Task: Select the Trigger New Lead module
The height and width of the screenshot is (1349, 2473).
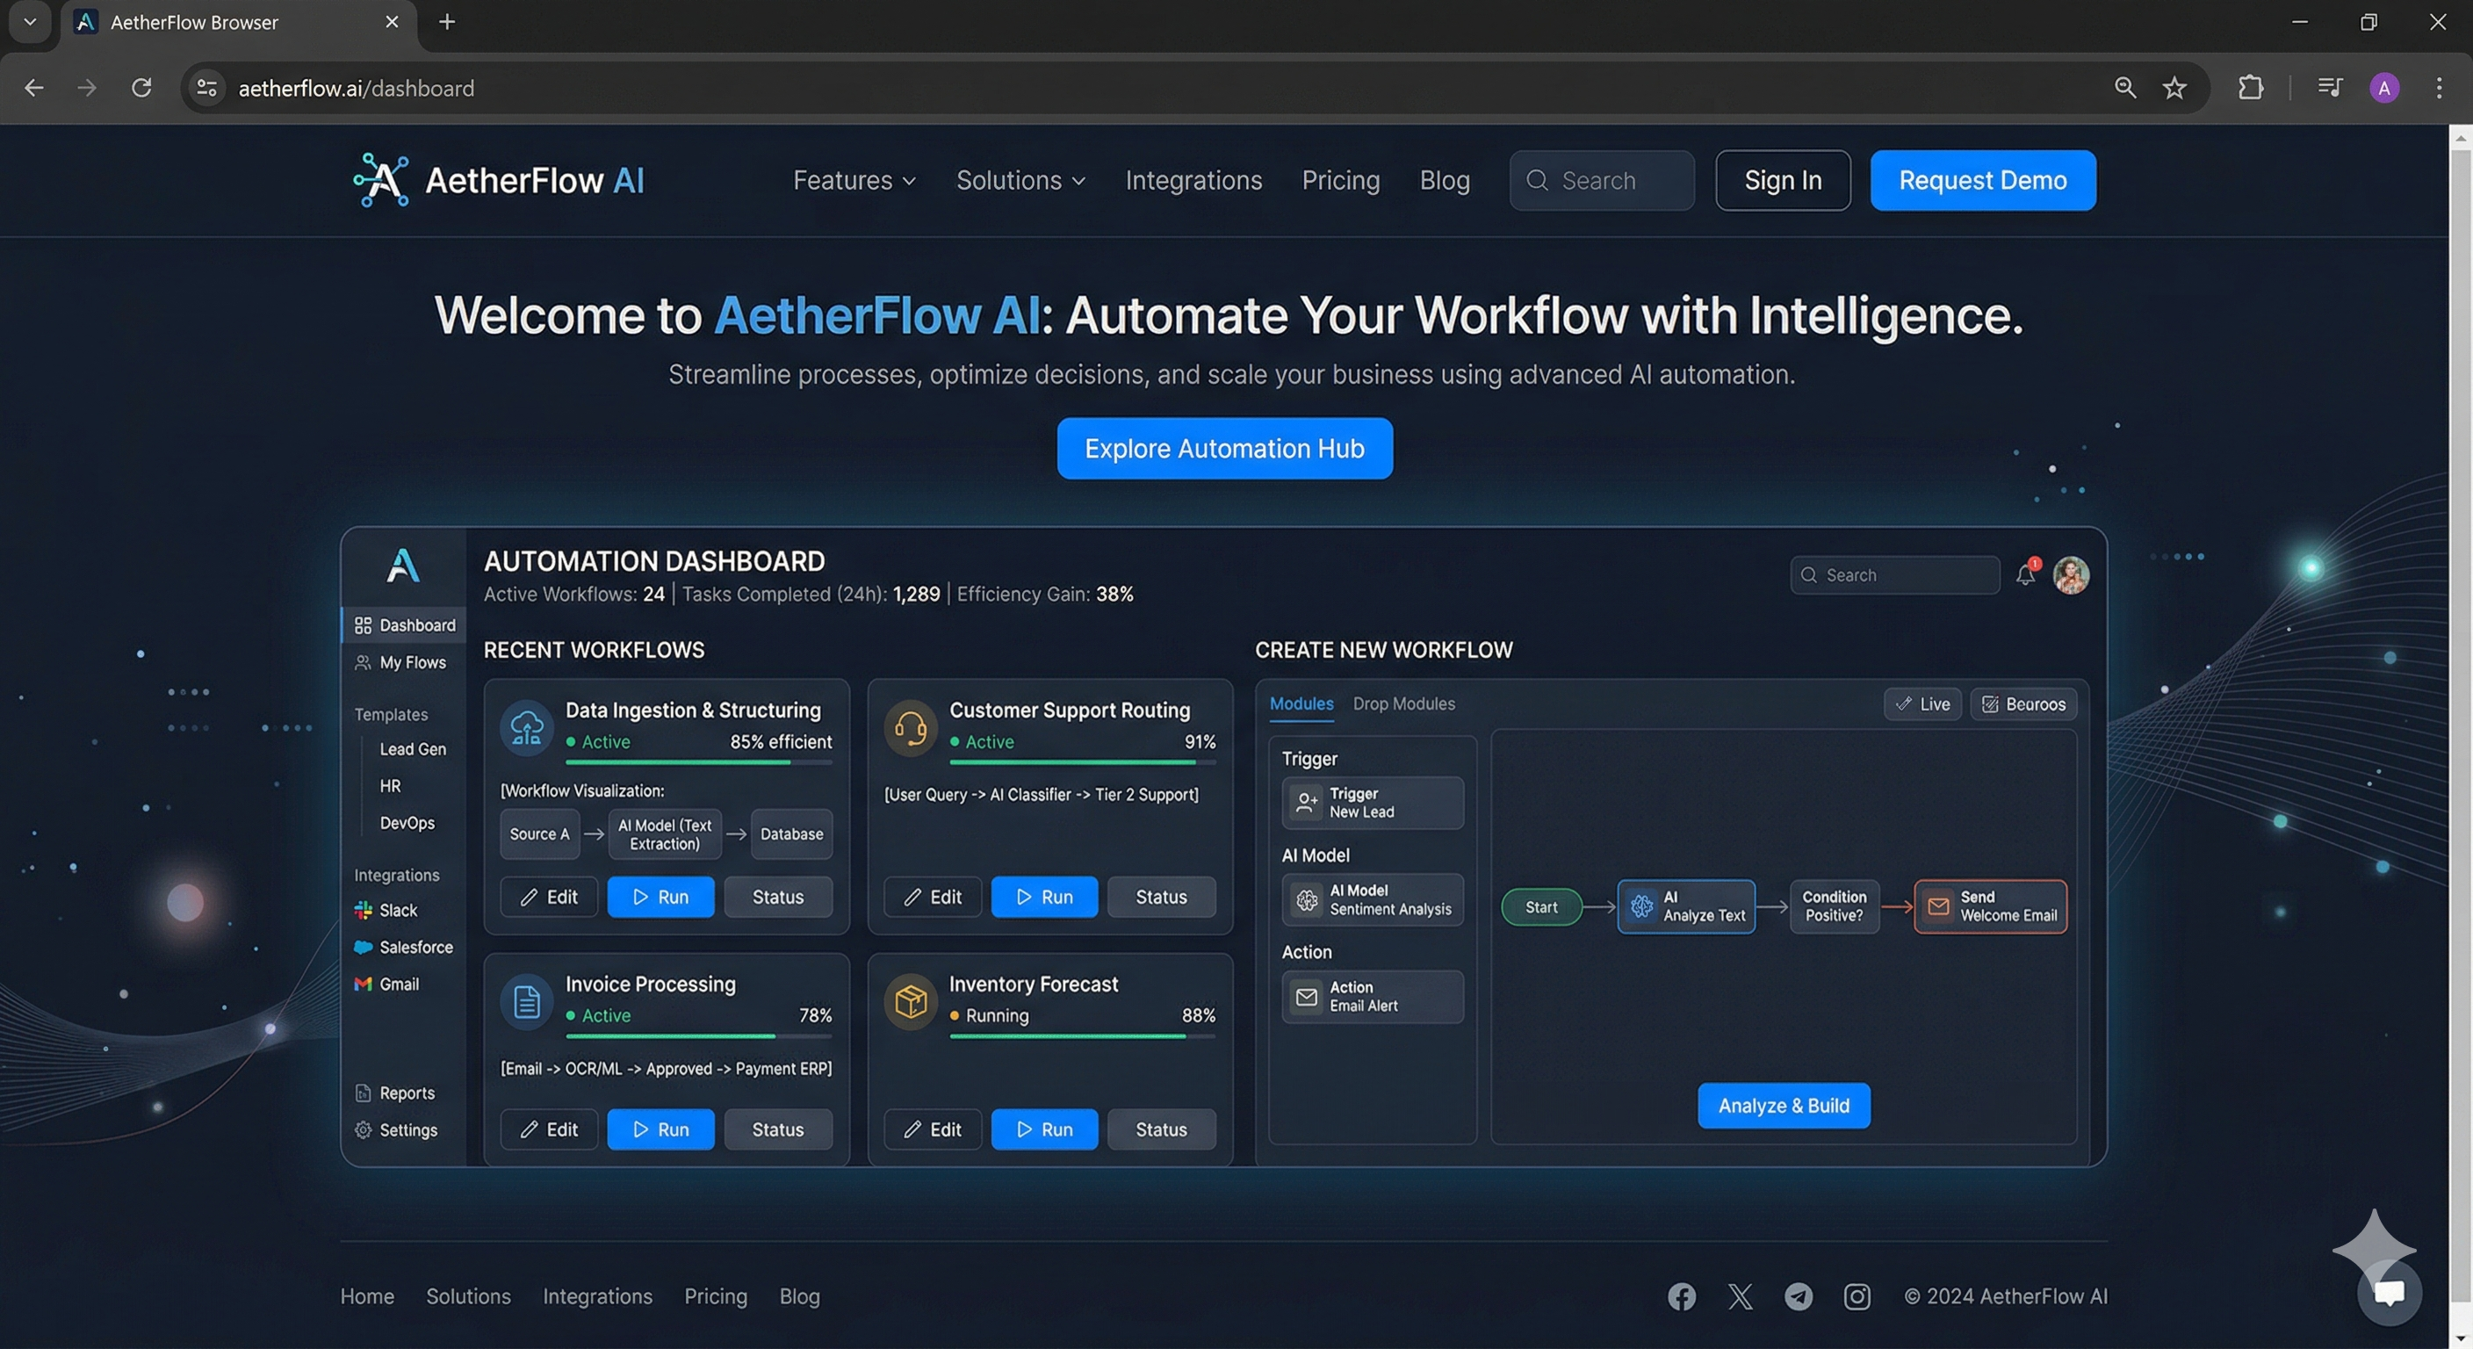Action: pyautogui.click(x=1372, y=802)
